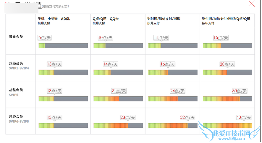The width and height of the screenshot is (262, 143).
Task: Select the 按年支付 column header
Action: [x=226, y=21]
